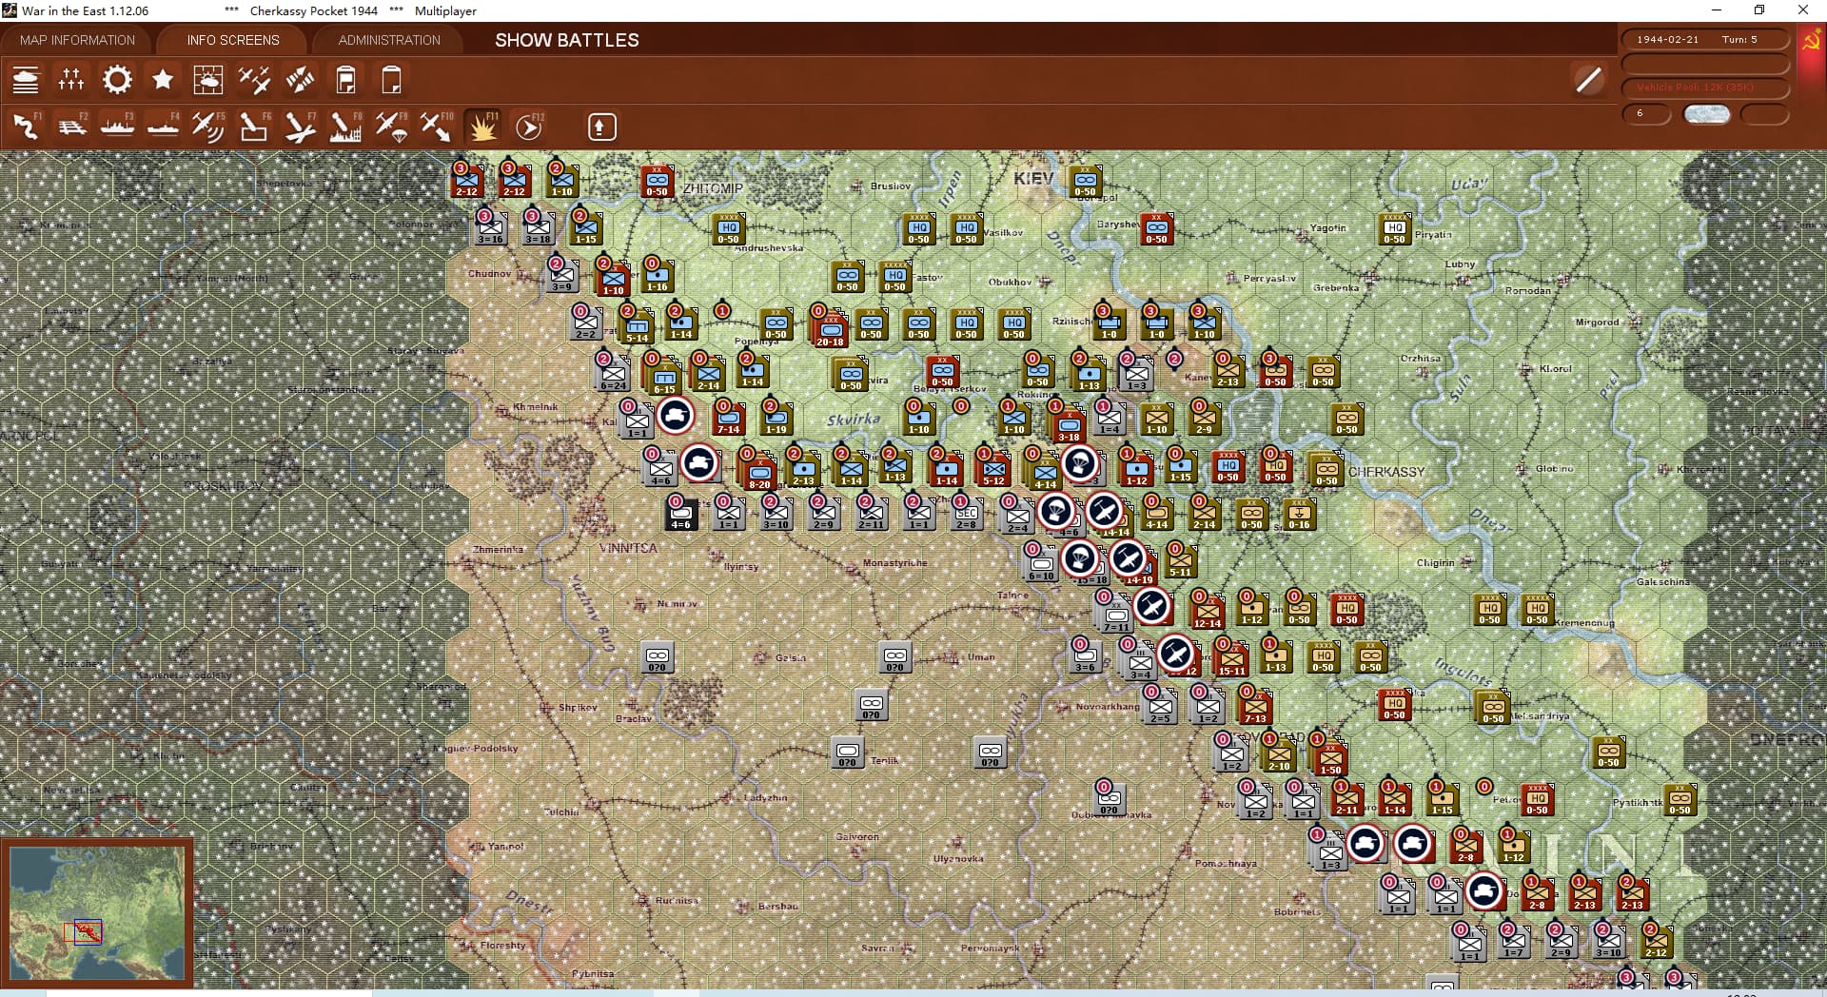Viewport: 1827px width, 997px height.
Task: Enable F10 air transfer mode
Action: click(x=437, y=127)
